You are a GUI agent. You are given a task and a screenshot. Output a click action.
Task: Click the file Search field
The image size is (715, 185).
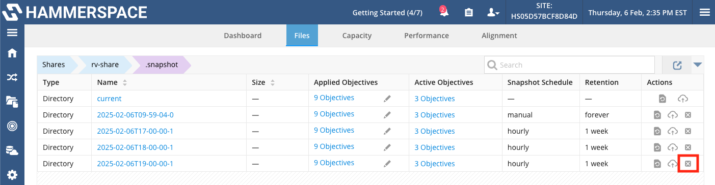pos(569,65)
